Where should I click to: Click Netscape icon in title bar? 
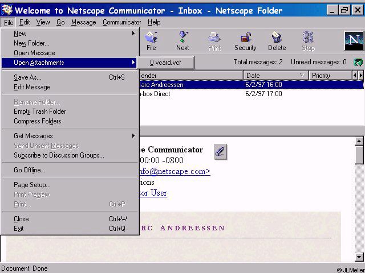click(7, 10)
